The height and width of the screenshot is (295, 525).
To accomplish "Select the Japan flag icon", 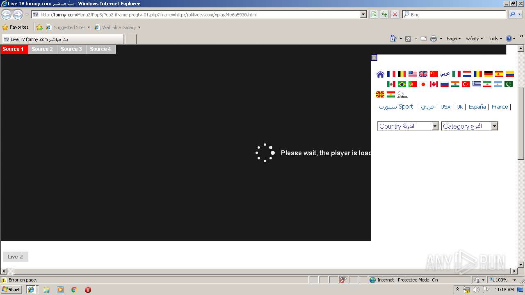I will click(423, 84).
